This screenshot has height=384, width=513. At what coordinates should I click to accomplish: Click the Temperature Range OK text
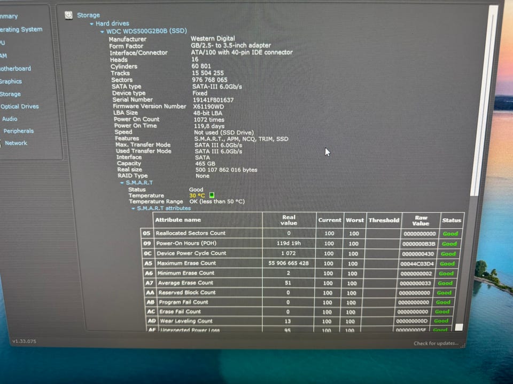217,202
